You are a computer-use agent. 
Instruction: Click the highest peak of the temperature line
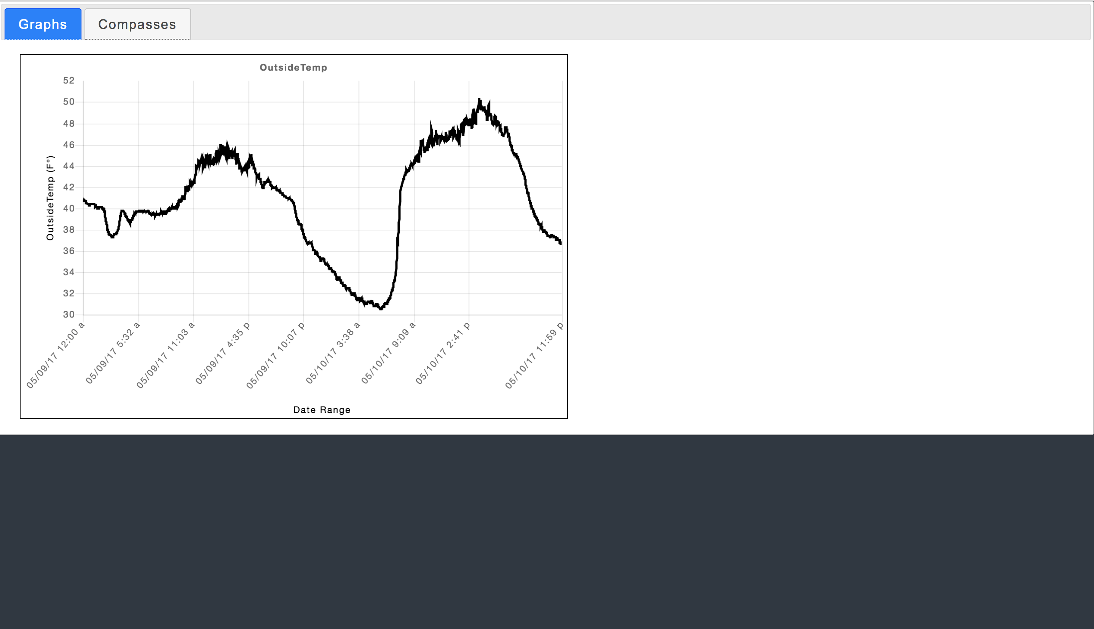[479, 100]
